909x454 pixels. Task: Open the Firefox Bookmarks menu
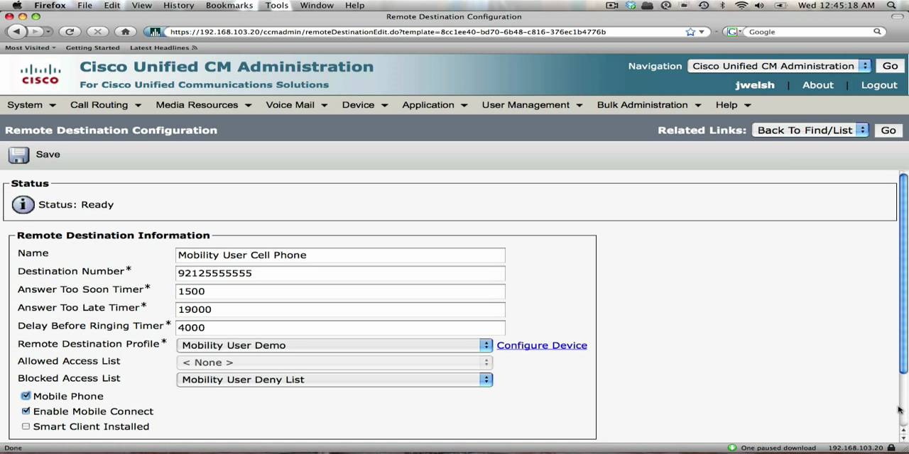[229, 5]
